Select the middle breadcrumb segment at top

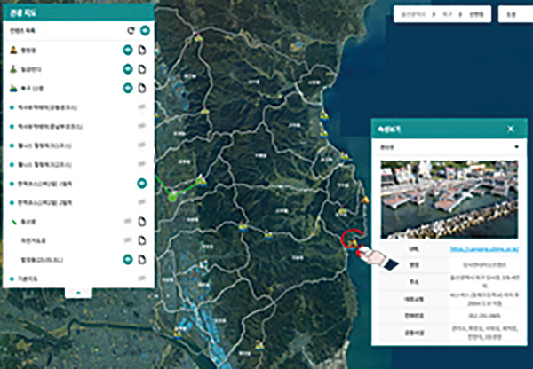pyautogui.click(x=447, y=14)
